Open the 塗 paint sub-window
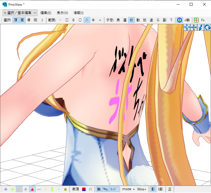Viewport: 211px width, 193px height. (151, 20)
